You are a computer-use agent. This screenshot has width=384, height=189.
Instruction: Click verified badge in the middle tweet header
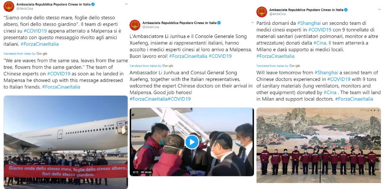tap(219, 23)
